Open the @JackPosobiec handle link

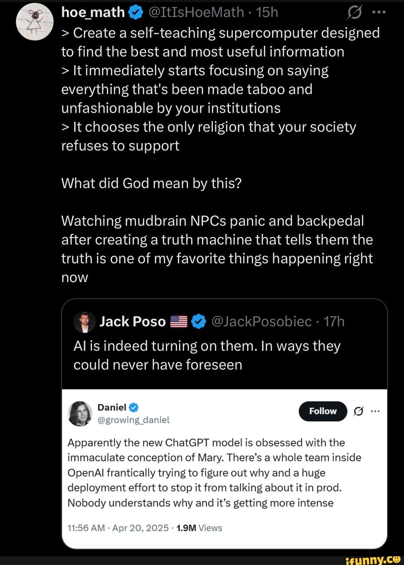pyautogui.click(x=262, y=321)
